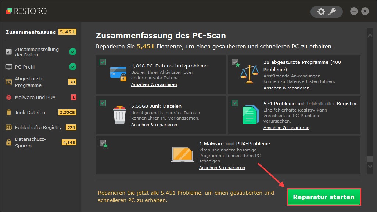Click the 574 badge in sidebar
Image resolution: width=377 pixels, height=212 pixels.
pos(71,127)
